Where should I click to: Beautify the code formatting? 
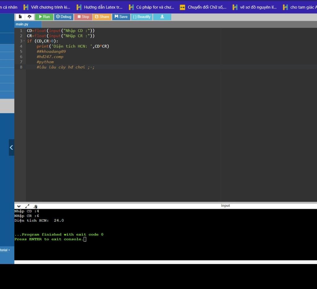click(141, 17)
